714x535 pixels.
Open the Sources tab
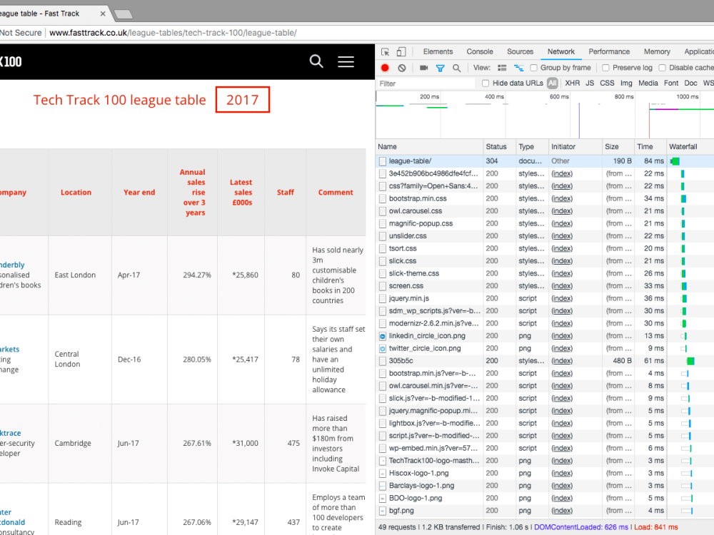click(520, 52)
